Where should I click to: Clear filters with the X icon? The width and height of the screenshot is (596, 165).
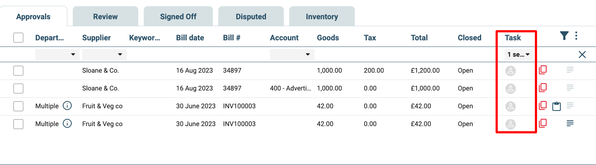pyautogui.click(x=582, y=55)
